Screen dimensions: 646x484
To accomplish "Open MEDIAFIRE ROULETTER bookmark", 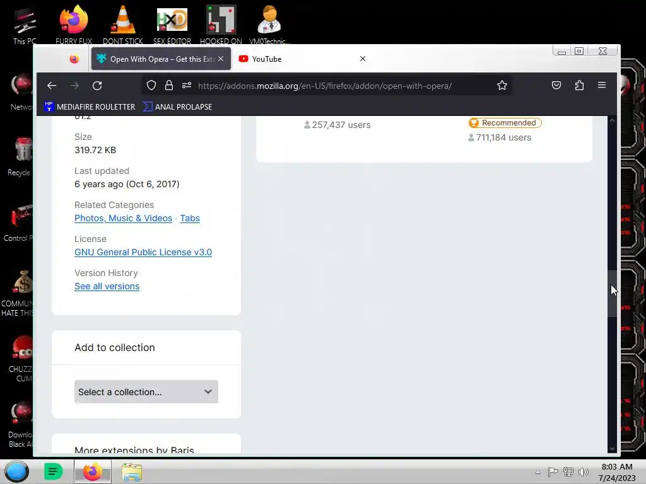I will tap(90, 107).
